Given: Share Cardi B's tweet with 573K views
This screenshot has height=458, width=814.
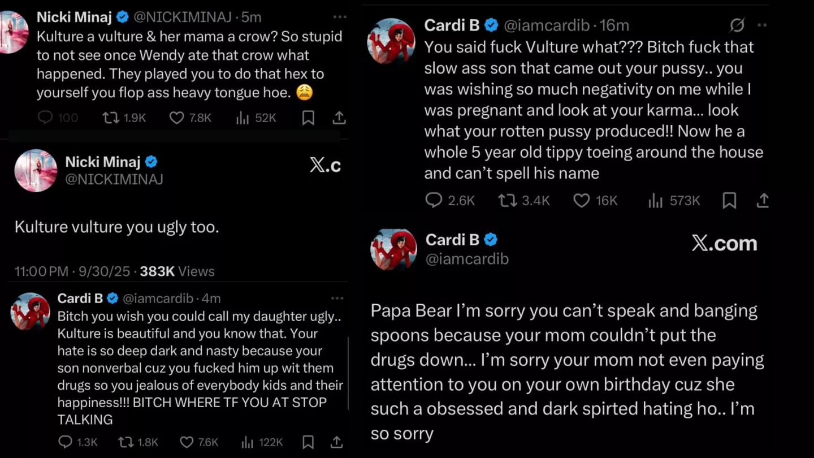Looking at the screenshot, I should coord(763,200).
